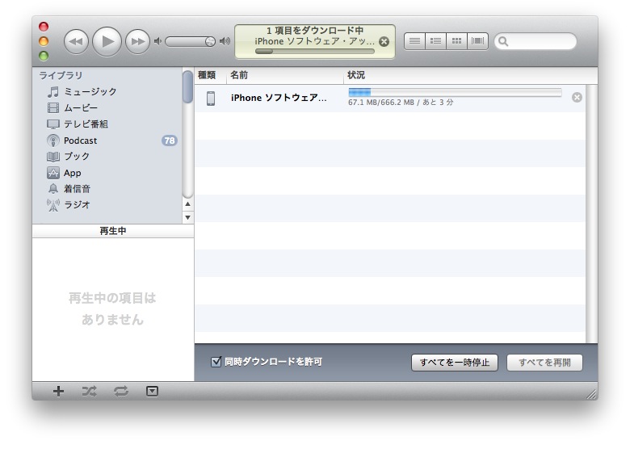The height and width of the screenshot is (449, 630).
Task: Skip to the next track
Action: 137,41
